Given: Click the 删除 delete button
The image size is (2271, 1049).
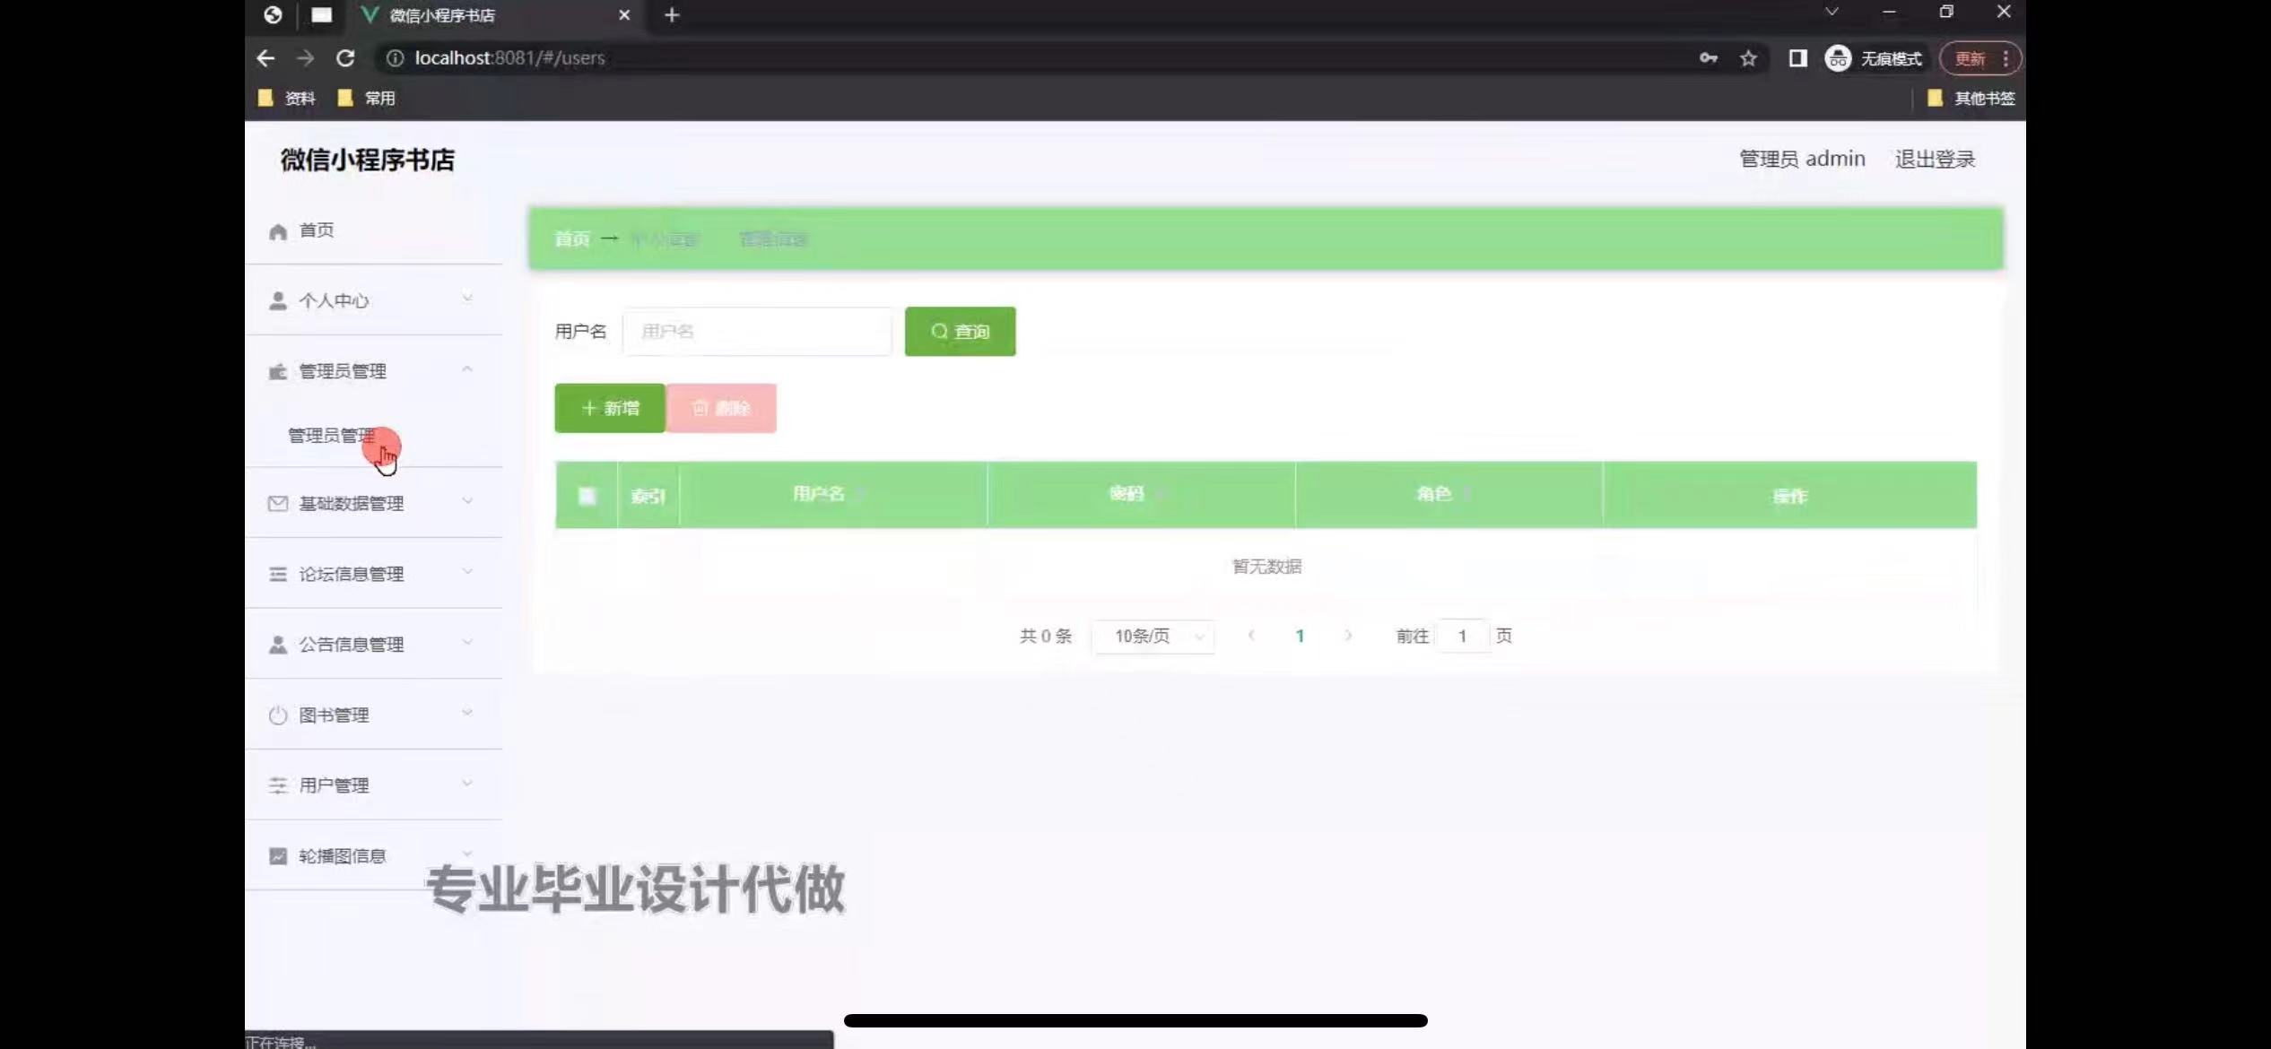Looking at the screenshot, I should coord(721,409).
